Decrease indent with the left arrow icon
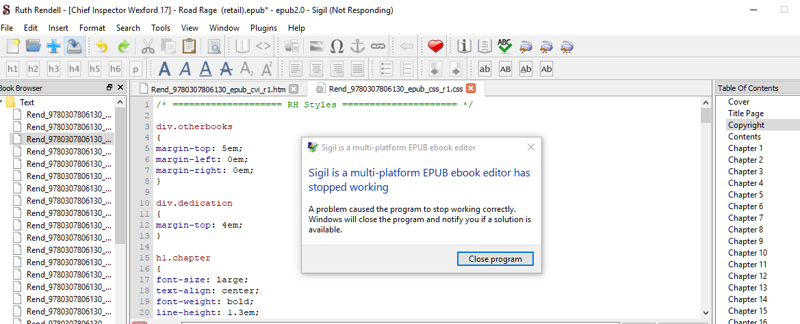Image resolution: width=800 pixels, height=324 pixels. point(435,69)
